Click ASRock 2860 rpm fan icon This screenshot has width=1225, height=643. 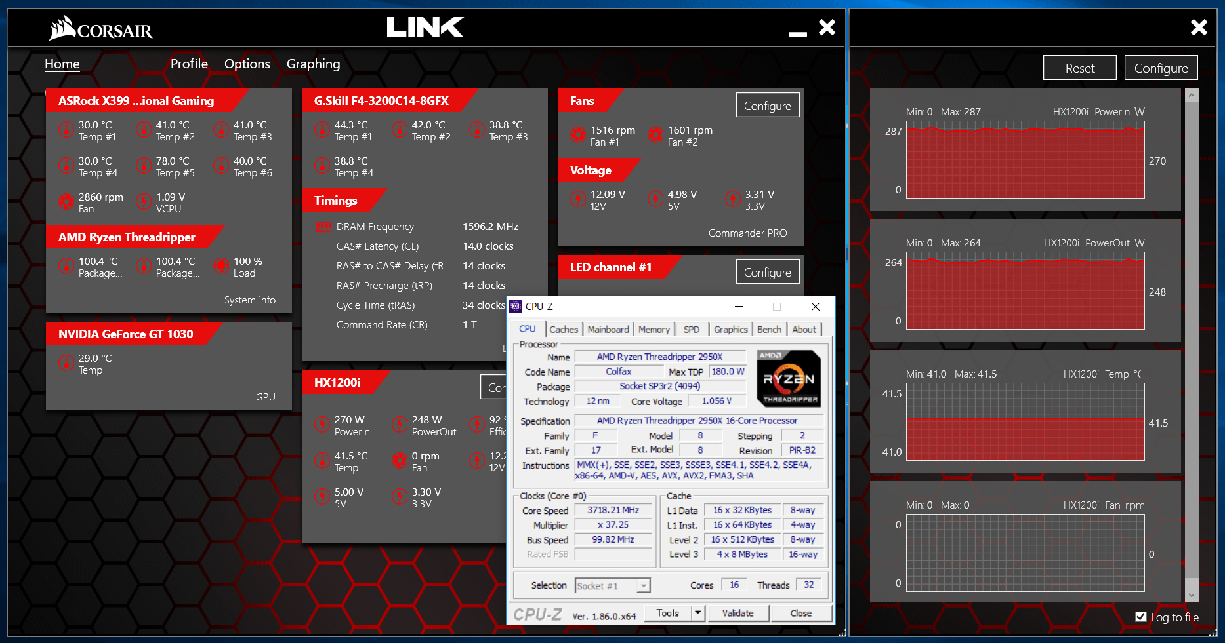click(66, 202)
